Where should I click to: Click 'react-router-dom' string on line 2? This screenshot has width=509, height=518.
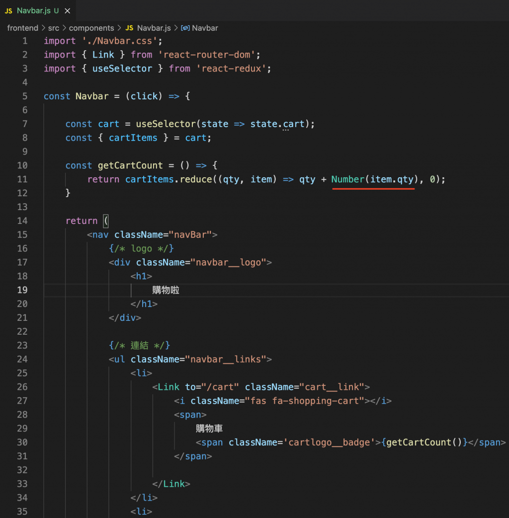206,55
